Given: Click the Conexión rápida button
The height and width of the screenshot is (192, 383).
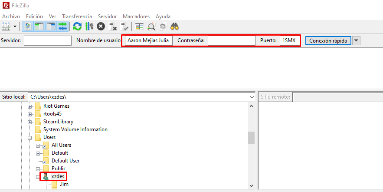Looking at the screenshot, I should point(328,40).
